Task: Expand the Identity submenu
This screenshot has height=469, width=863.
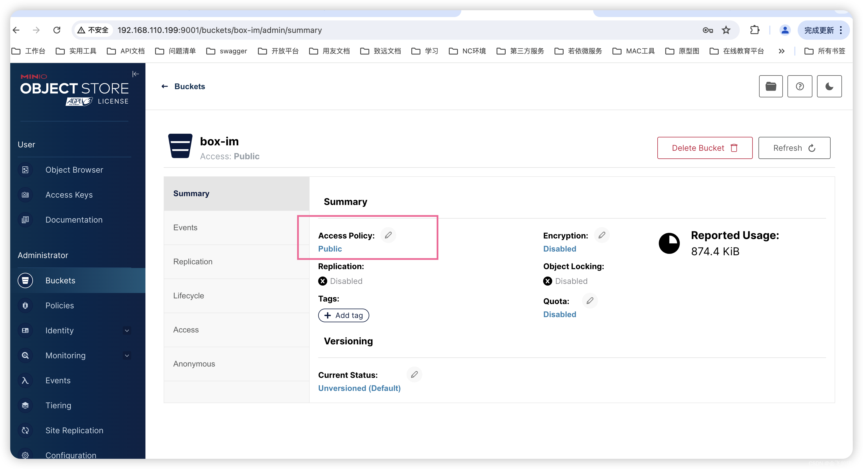Action: pos(127,330)
